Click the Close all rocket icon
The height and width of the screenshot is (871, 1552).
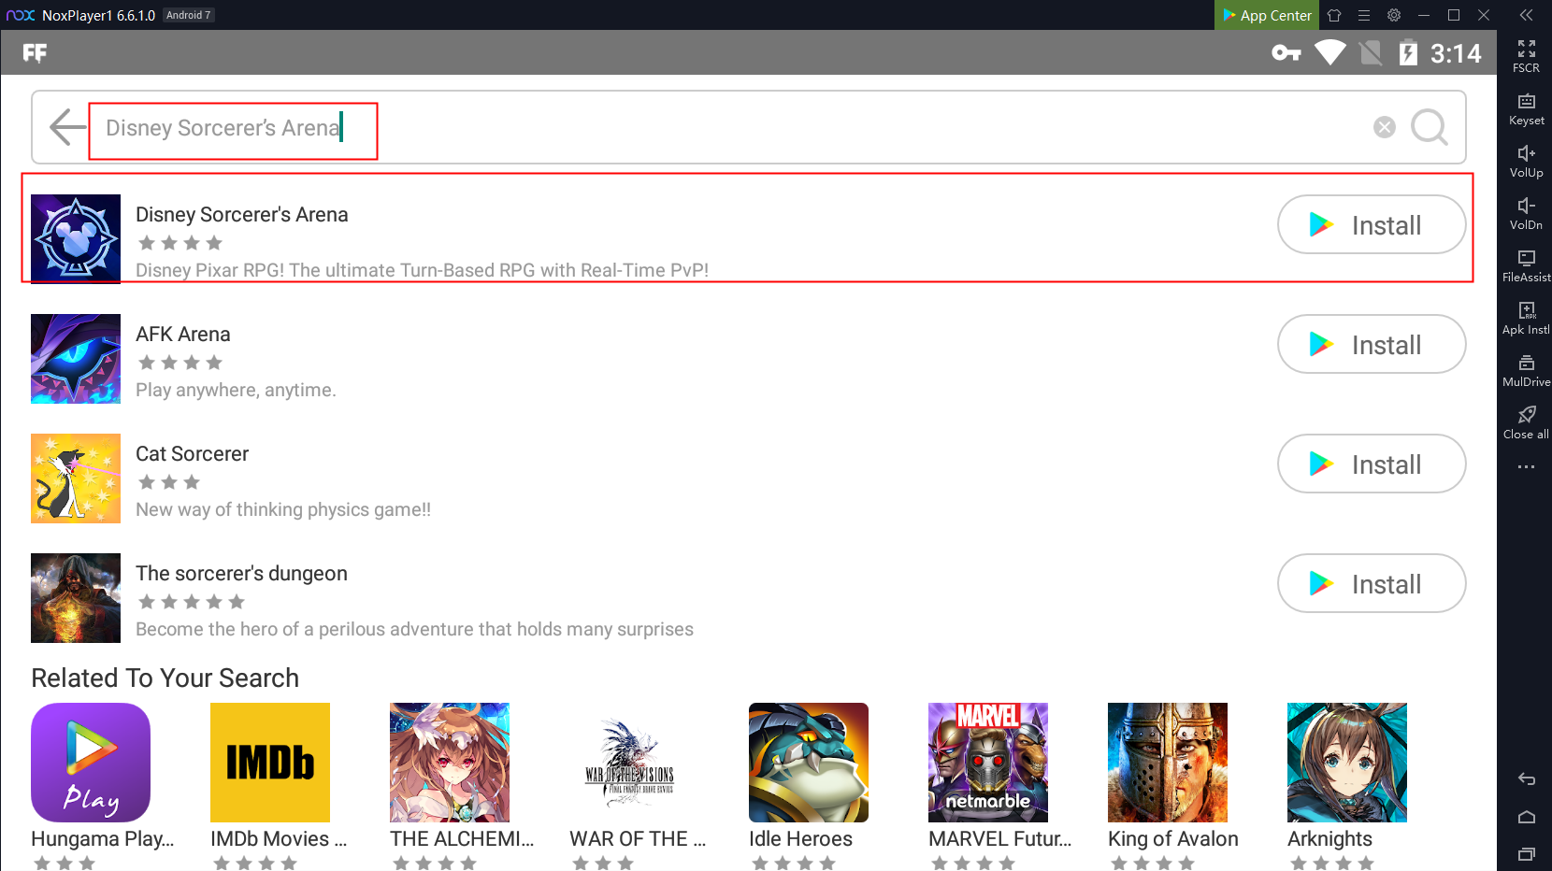1526,421
